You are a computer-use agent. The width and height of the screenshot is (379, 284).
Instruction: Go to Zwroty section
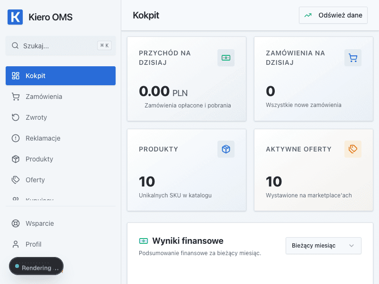pyautogui.click(x=61, y=117)
